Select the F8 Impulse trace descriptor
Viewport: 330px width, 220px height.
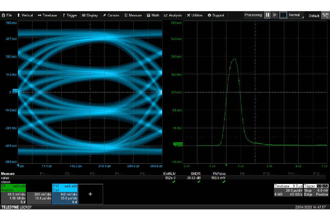[13, 194]
